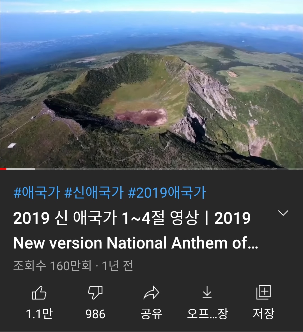Tap the 공유 share label
The height and width of the screenshot is (332, 303).
tap(151, 313)
